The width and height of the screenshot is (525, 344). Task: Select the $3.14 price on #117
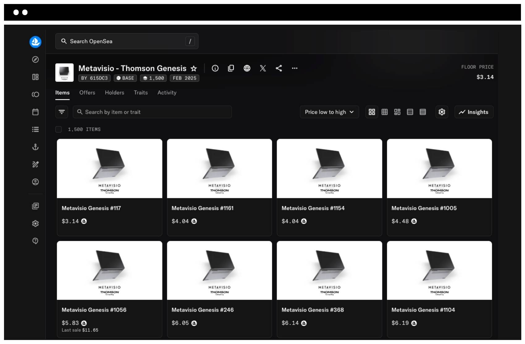click(x=70, y=221)
